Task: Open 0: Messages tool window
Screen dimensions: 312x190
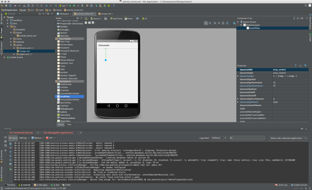Action: click(x=41, y=185)
